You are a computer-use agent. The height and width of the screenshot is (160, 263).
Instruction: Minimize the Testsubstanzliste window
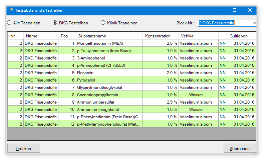click(219, 10)
